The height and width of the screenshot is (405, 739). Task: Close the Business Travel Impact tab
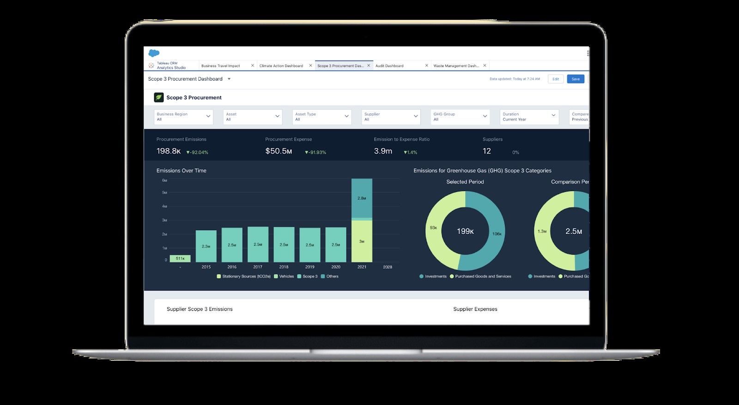click(x=253, y=66)
